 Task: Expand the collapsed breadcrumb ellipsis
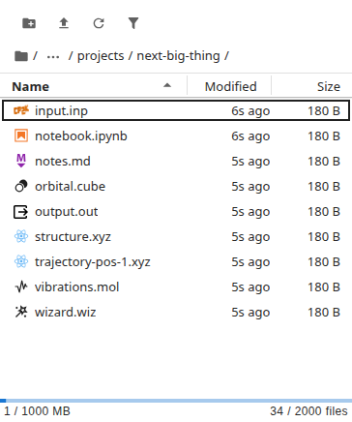[53, 57]
